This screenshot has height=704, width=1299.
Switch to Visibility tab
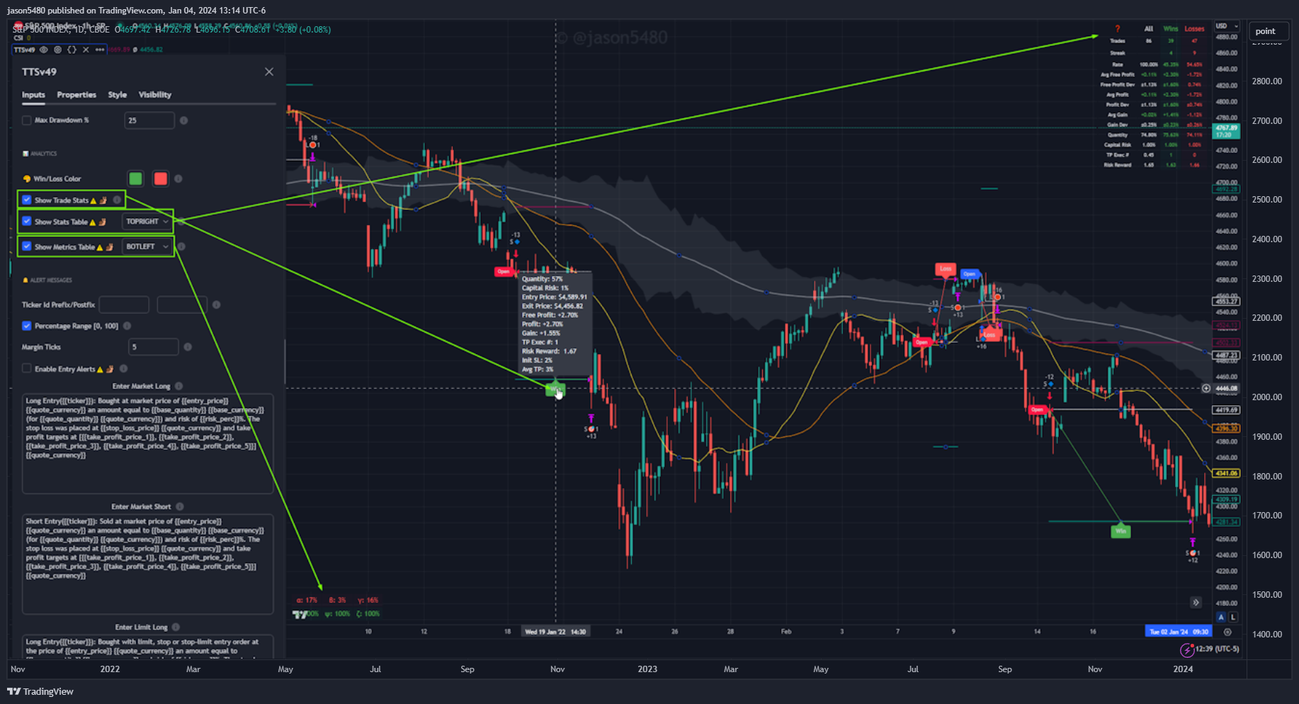coord(155,95)
